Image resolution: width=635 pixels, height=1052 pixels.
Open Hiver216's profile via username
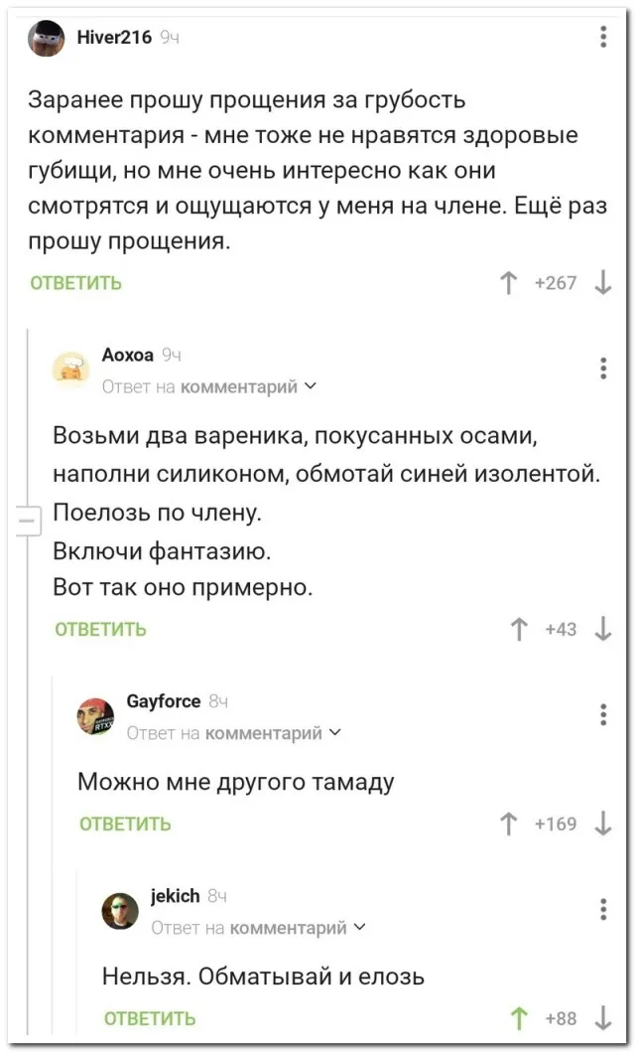[114, 38]
